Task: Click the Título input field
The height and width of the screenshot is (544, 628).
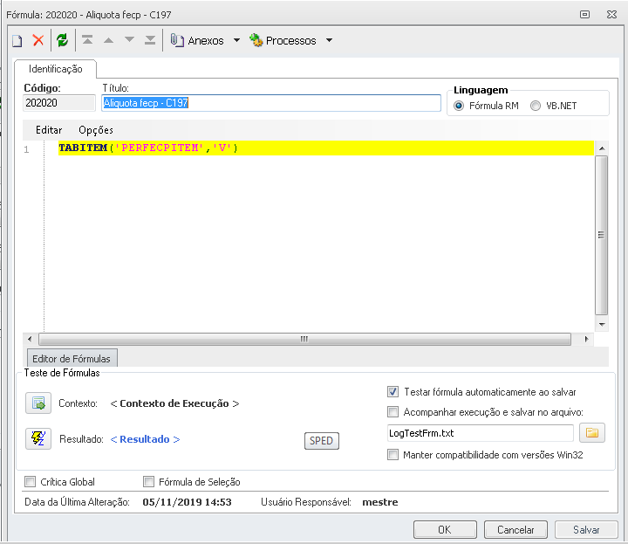Action: click(x=271, y=103)
